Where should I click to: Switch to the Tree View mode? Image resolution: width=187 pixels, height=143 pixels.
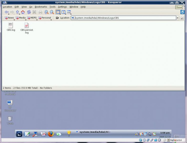tap(63, 12)
